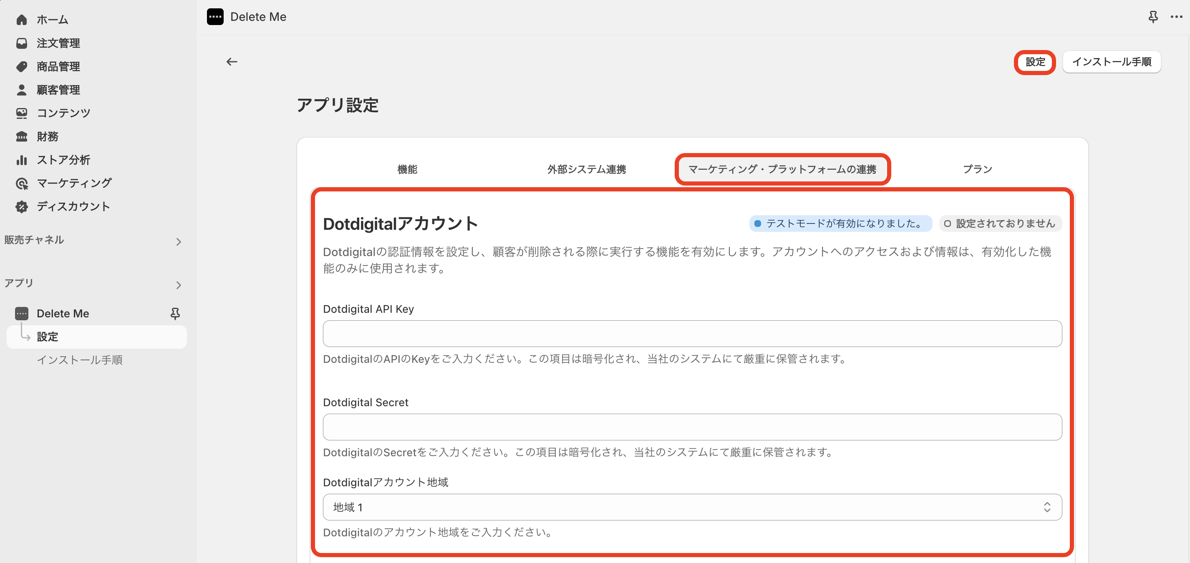The image size is (1190, 563).
Task: Click the マーケティング target icon
Action: point(21,183)
